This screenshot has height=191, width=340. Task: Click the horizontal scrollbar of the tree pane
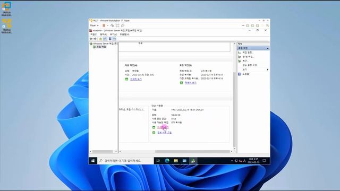102,151
